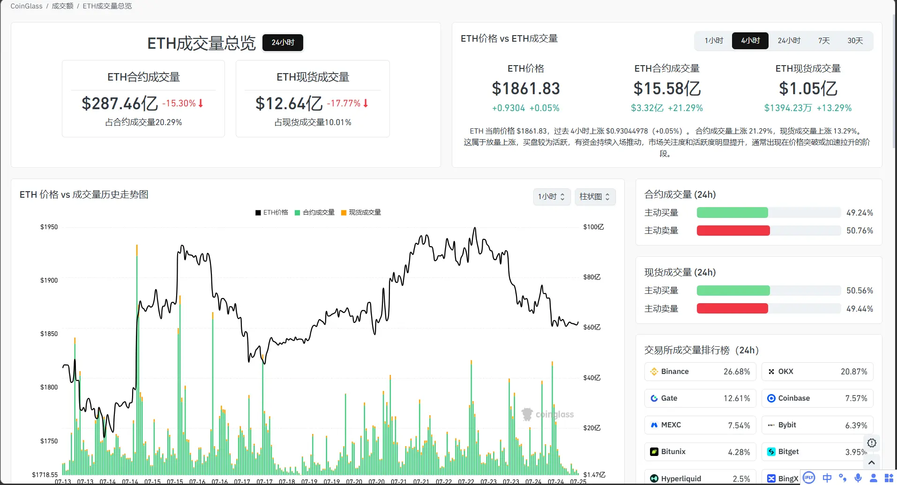Click the MEXC logo icon
This screenshot has height=485, width=897.
(x=654, y=425)
